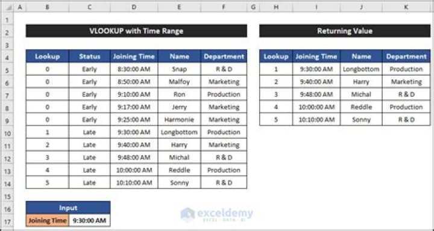
Task: Select lookup value 3 in column H
Action: coord(276,94)
